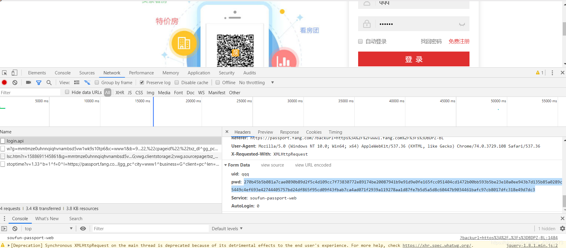Toggle the device toolbar icon

(14, 73)
